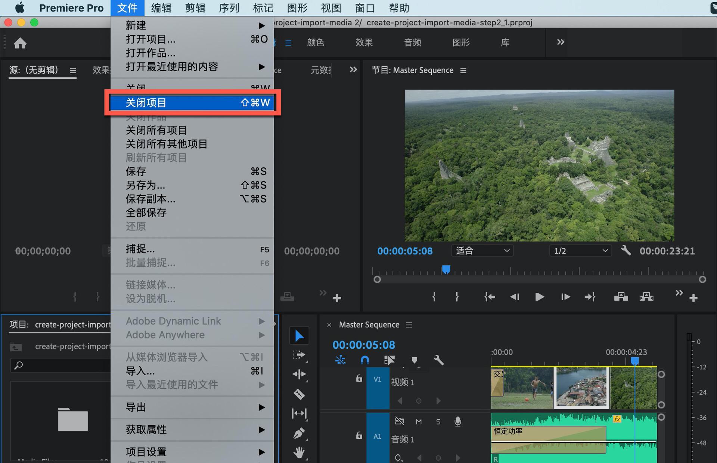Expand the 新建 submenu

tap(192, 25)
